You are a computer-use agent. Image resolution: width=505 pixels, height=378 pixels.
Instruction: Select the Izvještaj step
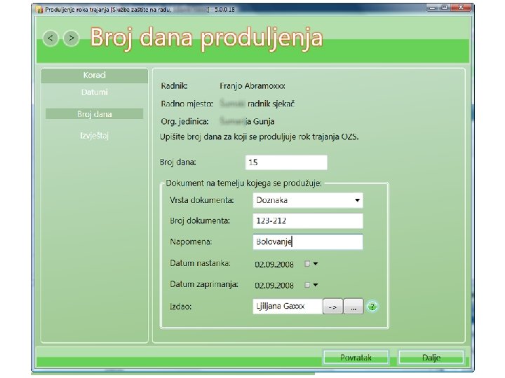pyautogui.click(x=95, y=136)
